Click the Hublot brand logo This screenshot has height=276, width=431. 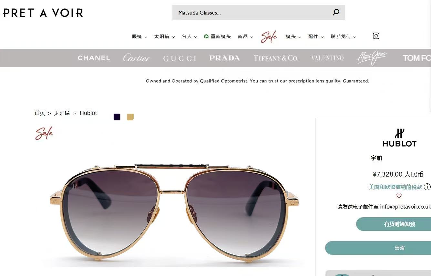(399, 138)
